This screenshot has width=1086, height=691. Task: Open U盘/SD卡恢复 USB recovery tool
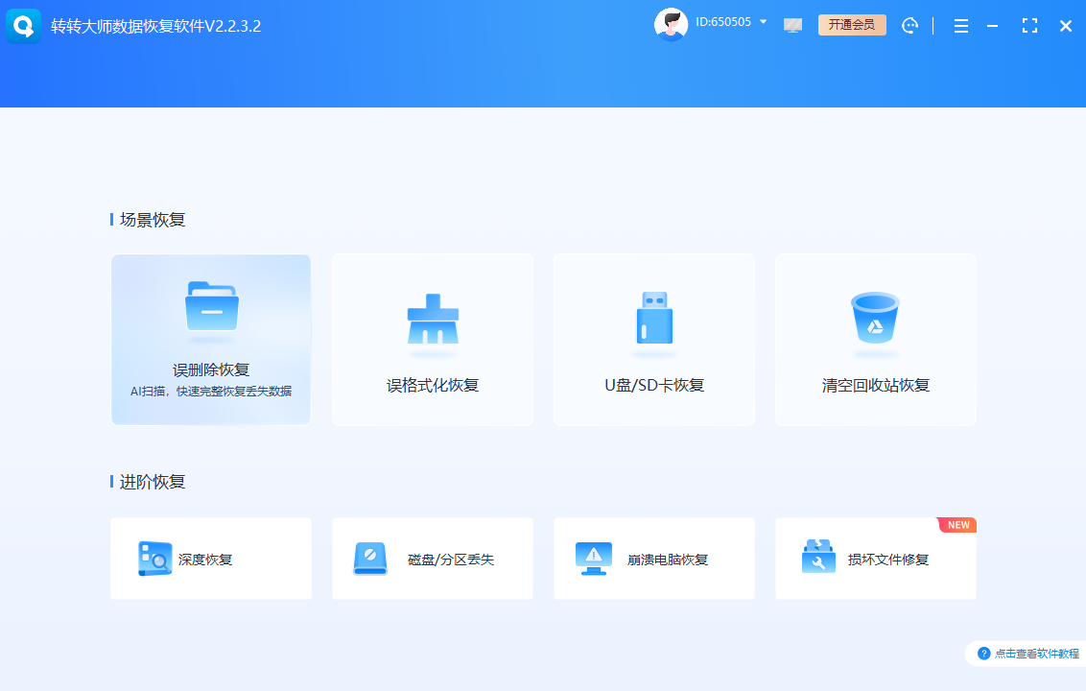(653, 341)
